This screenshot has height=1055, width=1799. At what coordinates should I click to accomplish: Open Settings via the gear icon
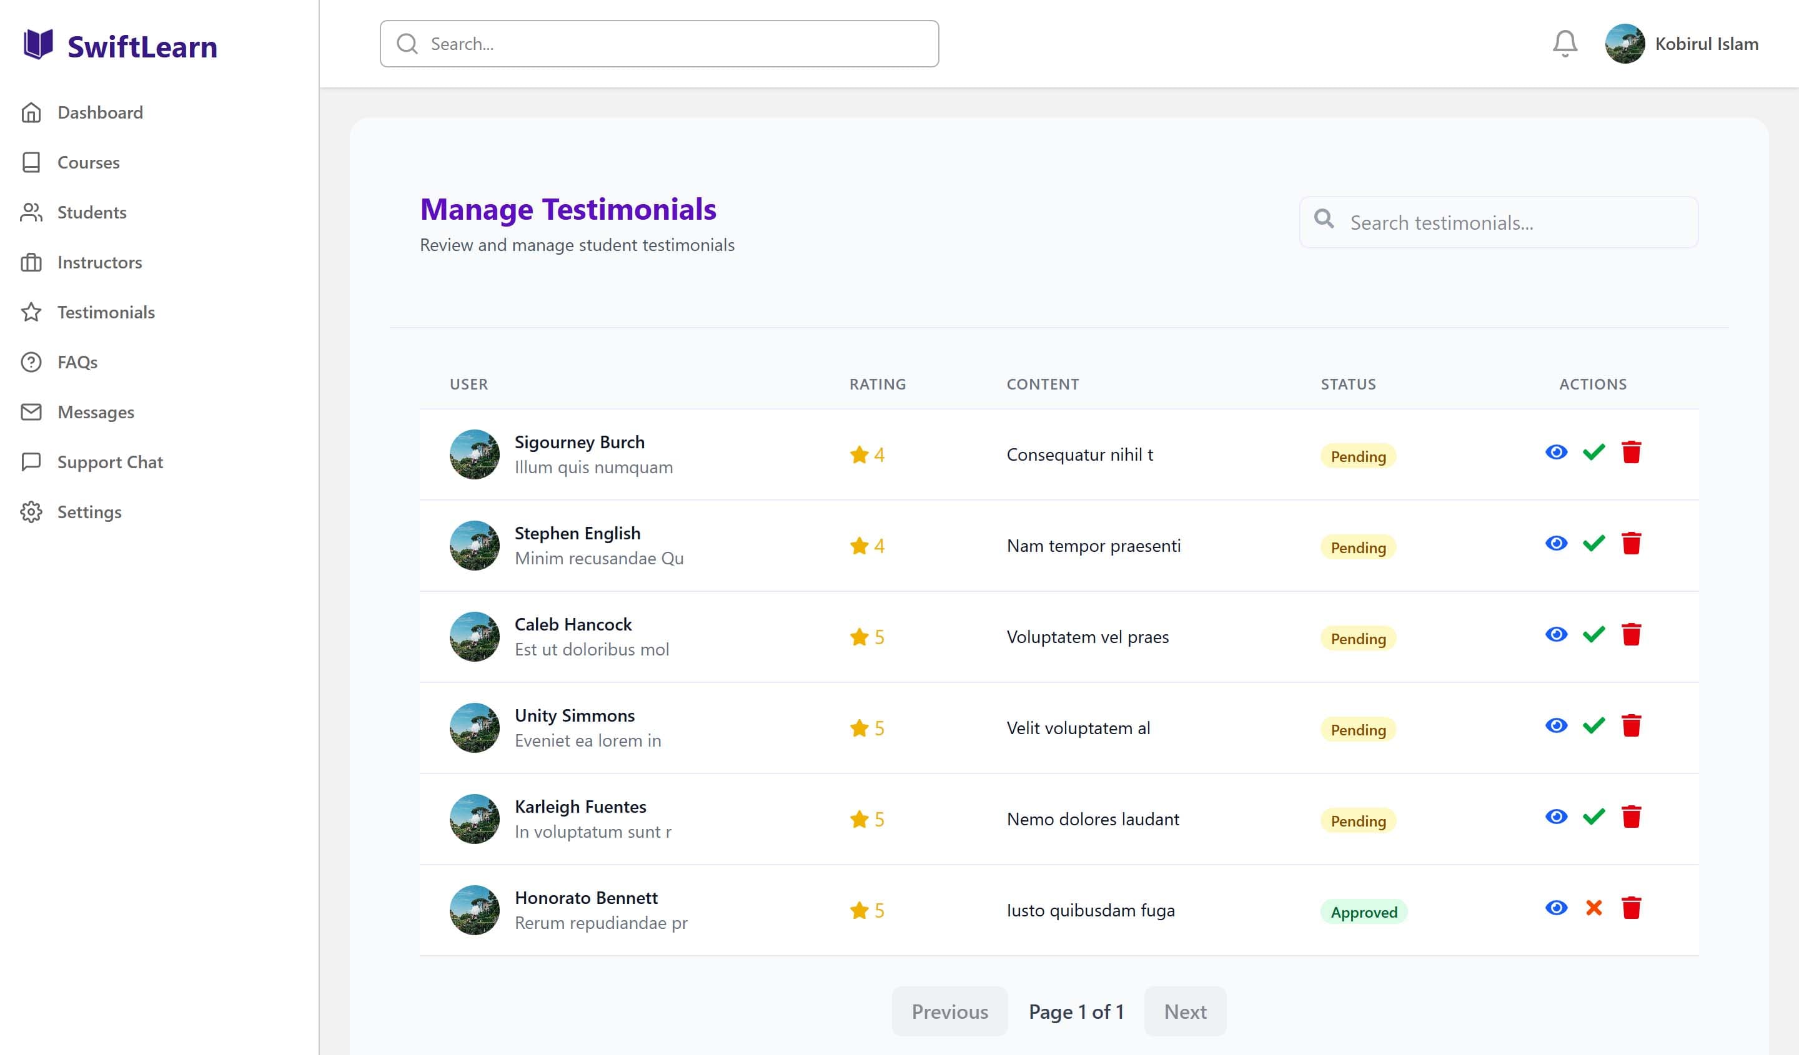[31, 511]
